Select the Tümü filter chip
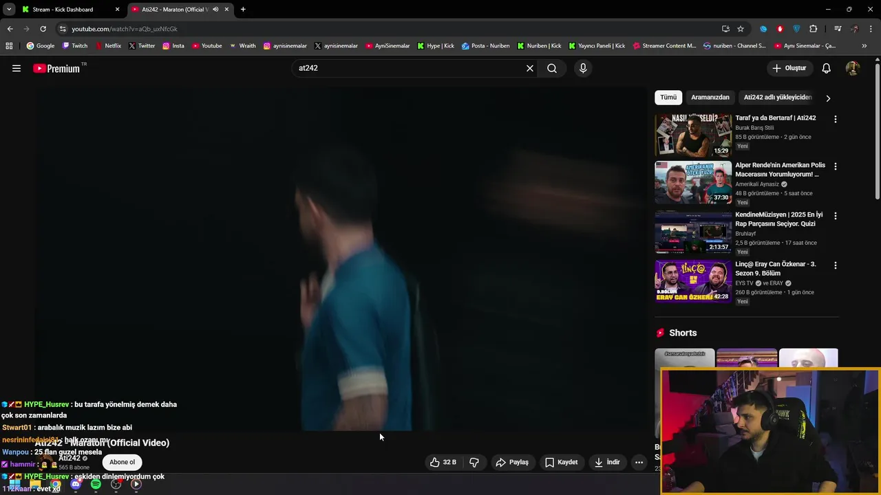The width and height of the screenshot is (881, 495). pyautogui.click(x=668, y=97)
